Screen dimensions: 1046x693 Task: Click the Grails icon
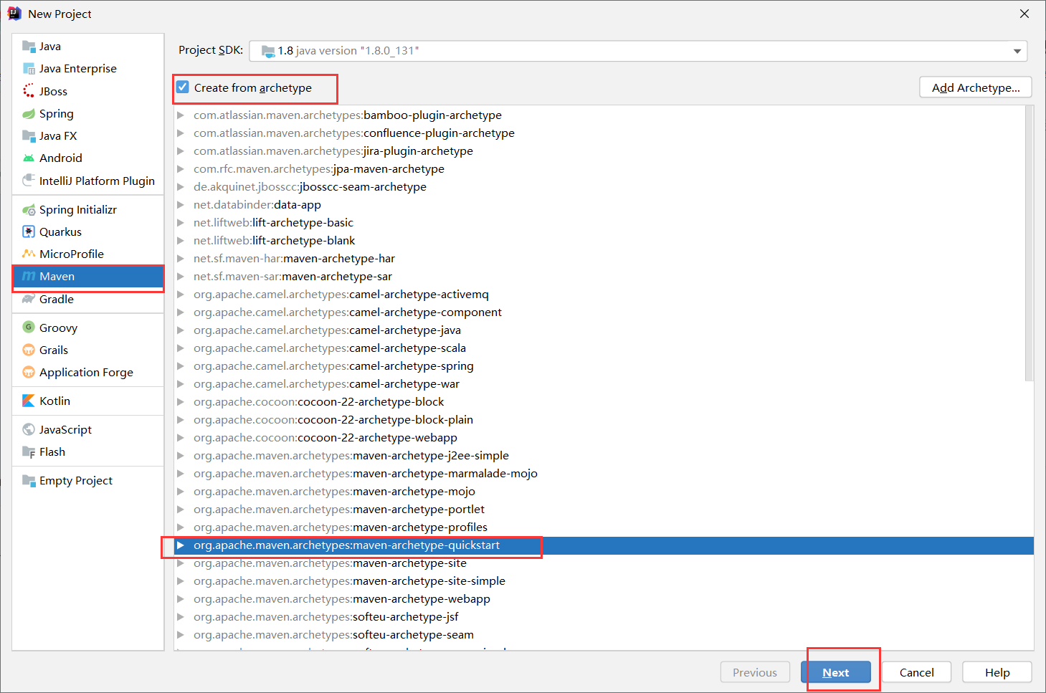[x=29, y=350]
